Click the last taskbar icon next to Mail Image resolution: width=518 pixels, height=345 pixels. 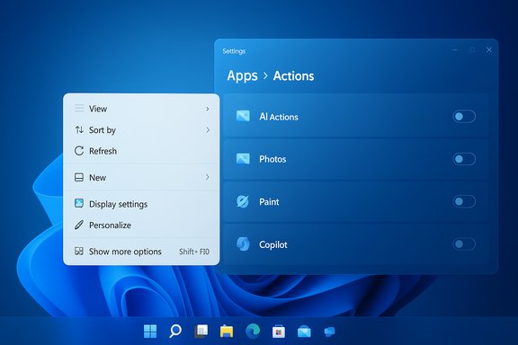pos(329,332)
